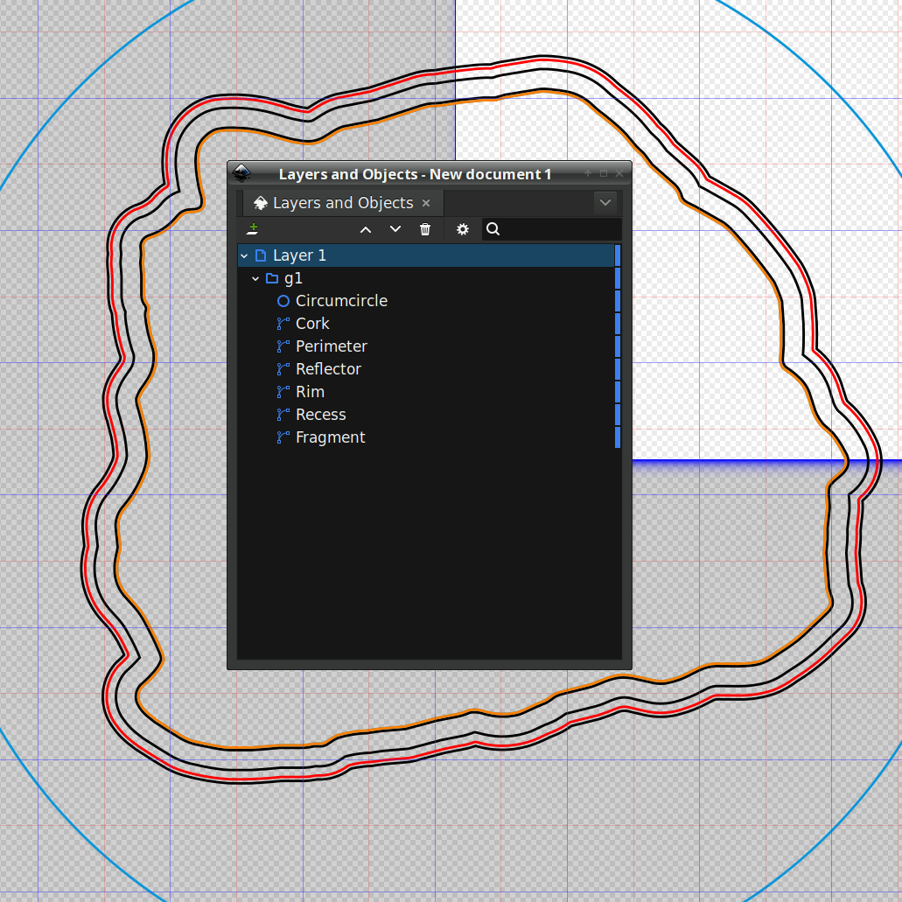Open layer panel settings via gear icon
This screenshot has width=902, height=902.
(462, 229)
